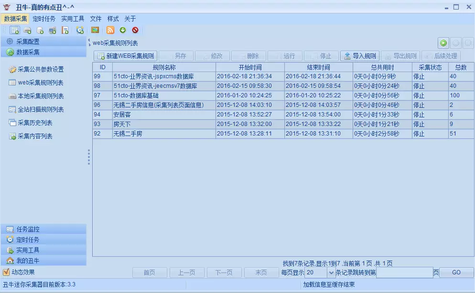Open the 实用工具 menu in menu bar
The height and width of the screenshot is (293, 475).
click(x=73, y=19)
